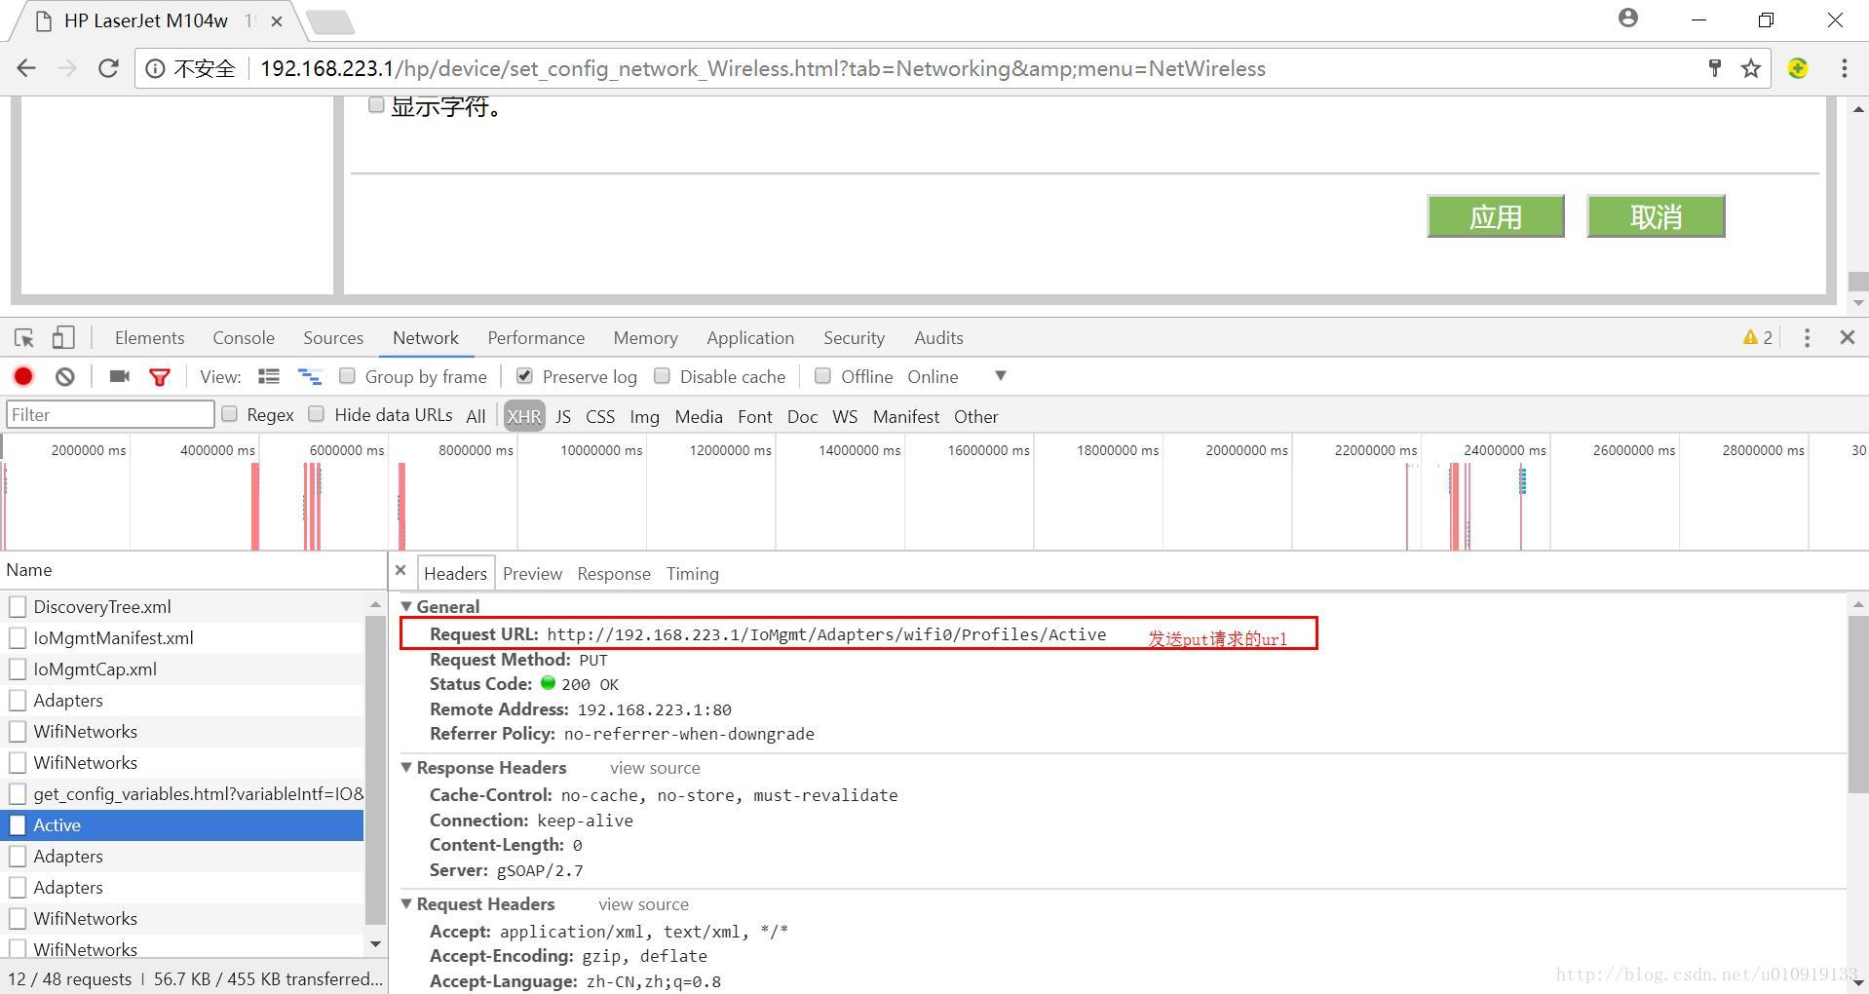Enable the Regex filter checkbox
The height and width of the screenshot is (994, 1869).
tap(229, 413)
